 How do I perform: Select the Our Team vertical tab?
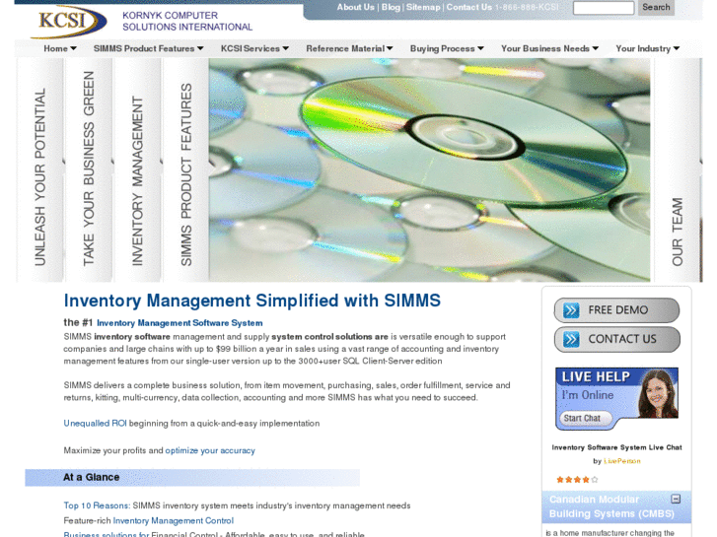point(678,170)
